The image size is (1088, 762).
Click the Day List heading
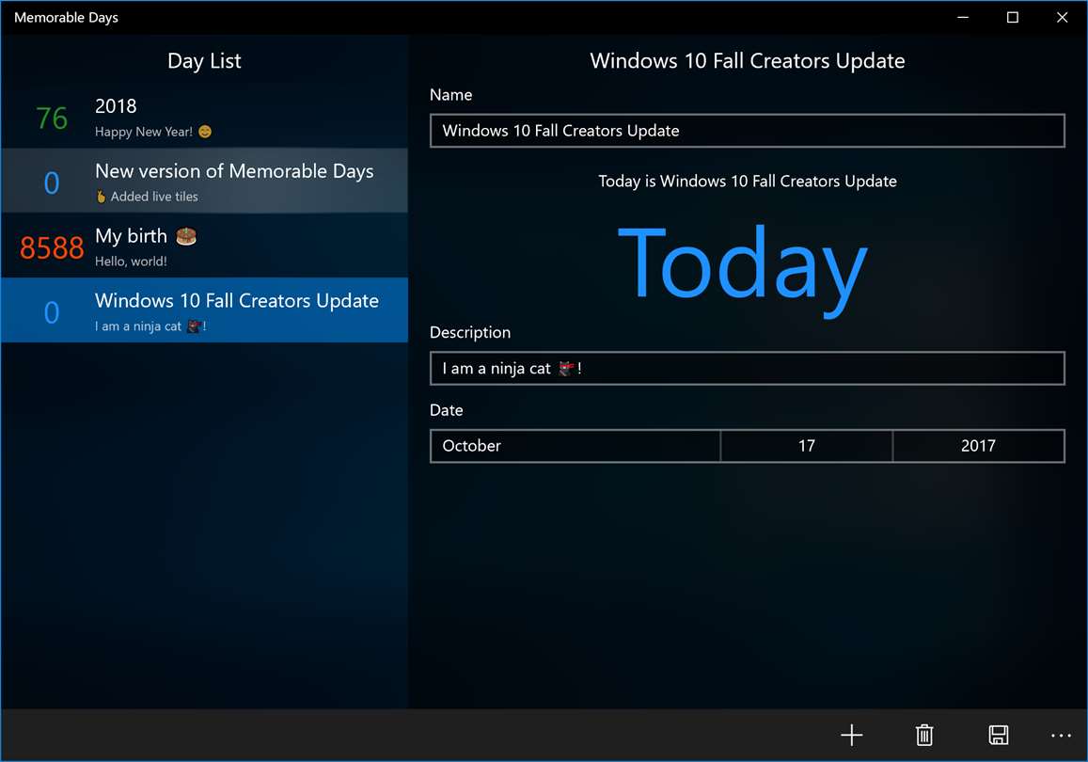[204, 61]
